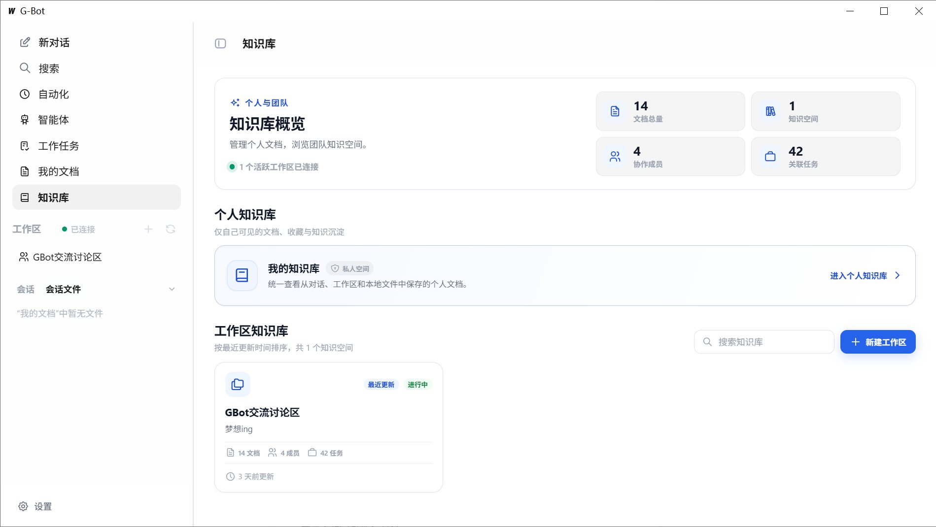Viewport: 936px width, 527px height.
Task: Click the people icon beside GBot交流讨论区 in sidebar
Action: pos(24,257)
